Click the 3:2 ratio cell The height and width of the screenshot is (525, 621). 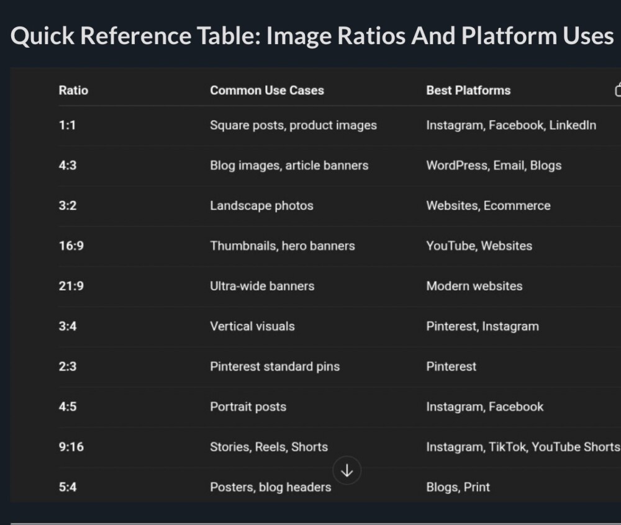(68, 206)
